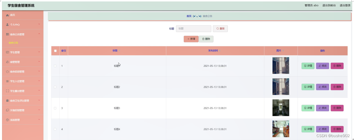Tick the checkbox for row 2
The height and width of the screenshot is (140, 354).
[x=55, y=87]
